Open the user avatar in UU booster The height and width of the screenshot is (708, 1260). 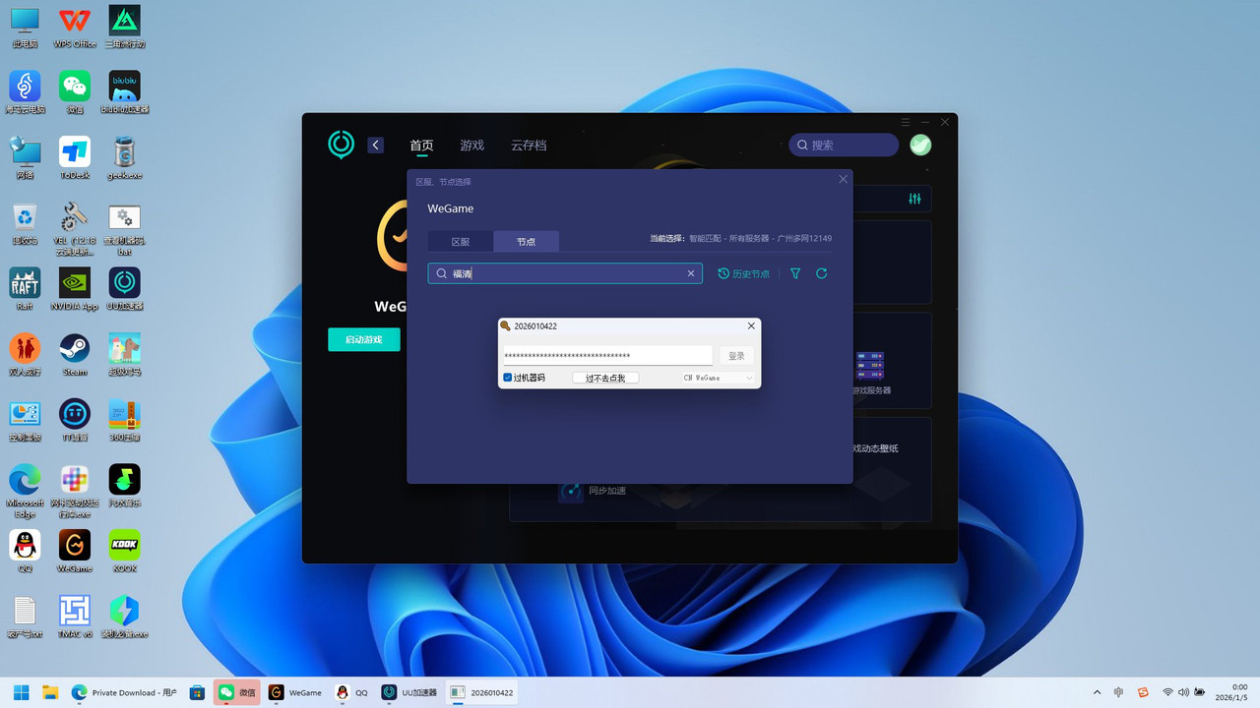coord(920,145)
